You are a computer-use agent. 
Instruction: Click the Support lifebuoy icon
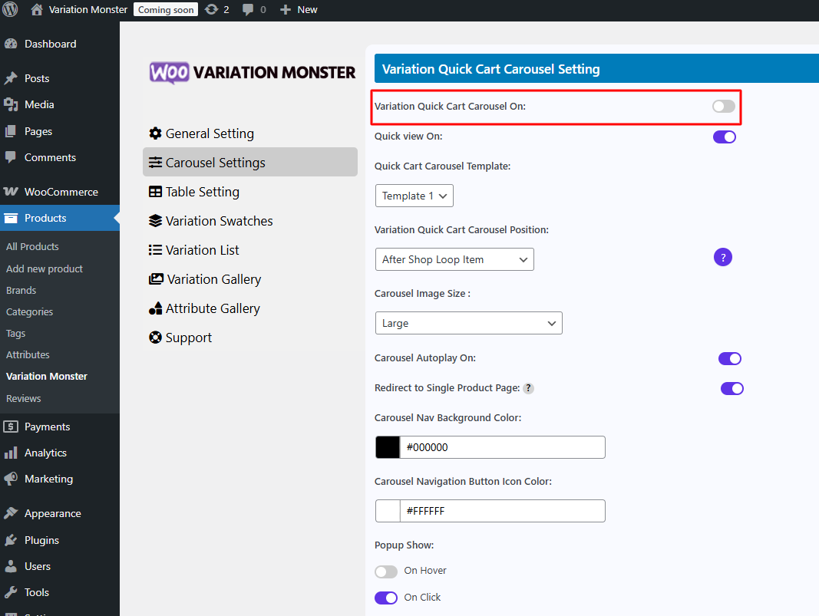tap(155, 338)
